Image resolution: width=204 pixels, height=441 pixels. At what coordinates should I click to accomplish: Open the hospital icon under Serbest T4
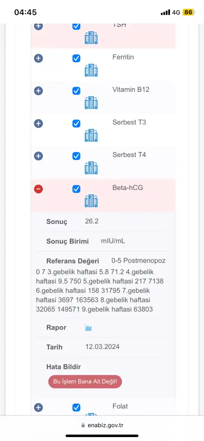[91, 168]
